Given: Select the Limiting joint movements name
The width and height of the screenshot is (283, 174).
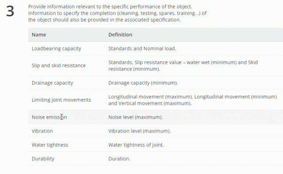Looking at the screenshot, I should point(61,100).
